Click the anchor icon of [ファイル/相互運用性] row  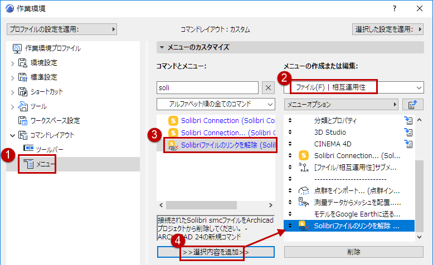click(x=304, y=168)
